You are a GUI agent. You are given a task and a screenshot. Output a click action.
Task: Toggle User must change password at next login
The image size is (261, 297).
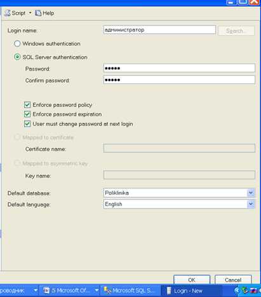click(x=27, y=124)
